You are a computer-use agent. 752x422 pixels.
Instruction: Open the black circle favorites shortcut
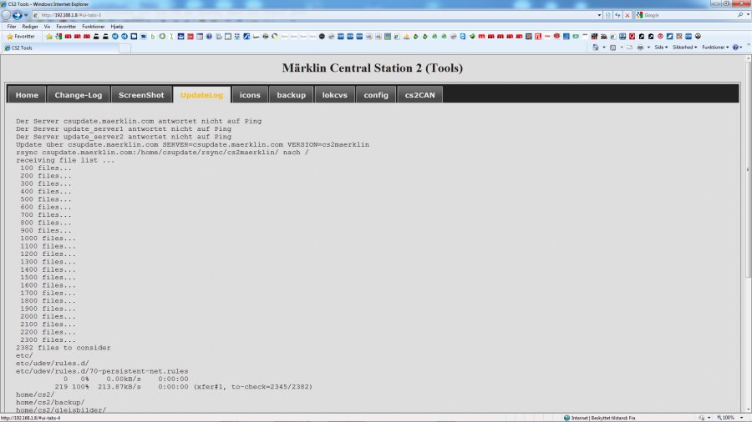[x=322, y=37]
